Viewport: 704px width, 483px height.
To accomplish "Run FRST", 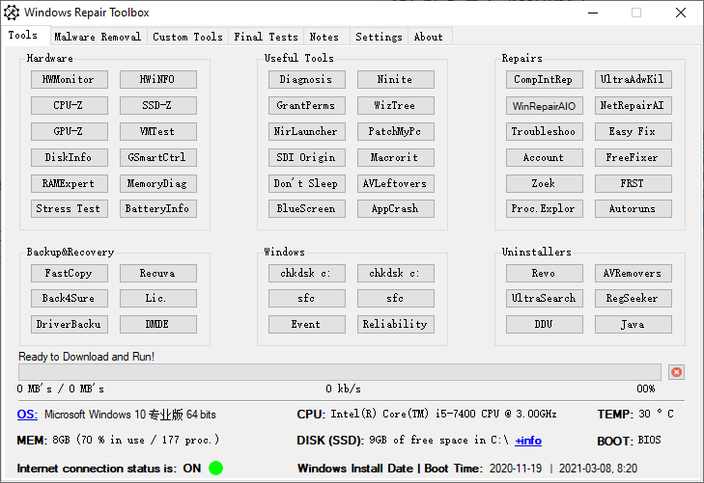I will [634, 183].
